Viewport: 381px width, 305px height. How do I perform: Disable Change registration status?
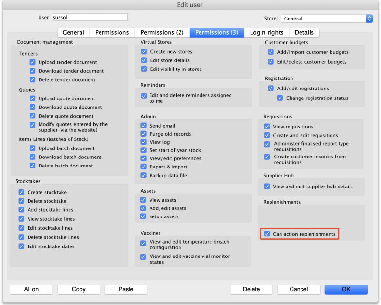point(280,98)
